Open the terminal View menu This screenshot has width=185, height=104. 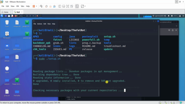pos(49,24)
